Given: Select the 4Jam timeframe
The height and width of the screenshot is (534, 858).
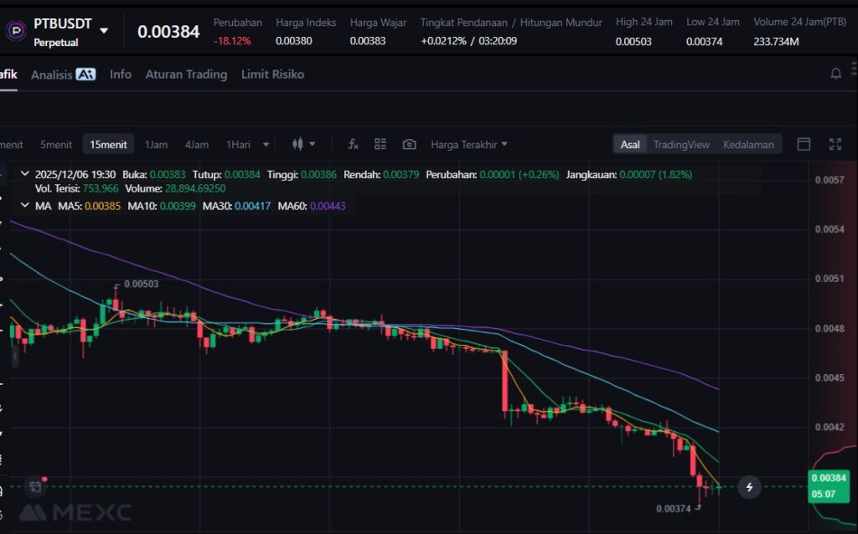Looking at the screenshot, I should coord(197,144).
